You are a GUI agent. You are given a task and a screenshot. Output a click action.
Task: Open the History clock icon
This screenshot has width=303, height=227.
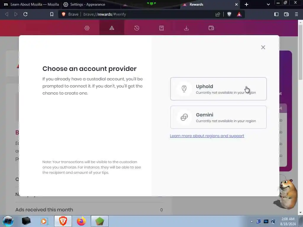click(x=137, y=28)
